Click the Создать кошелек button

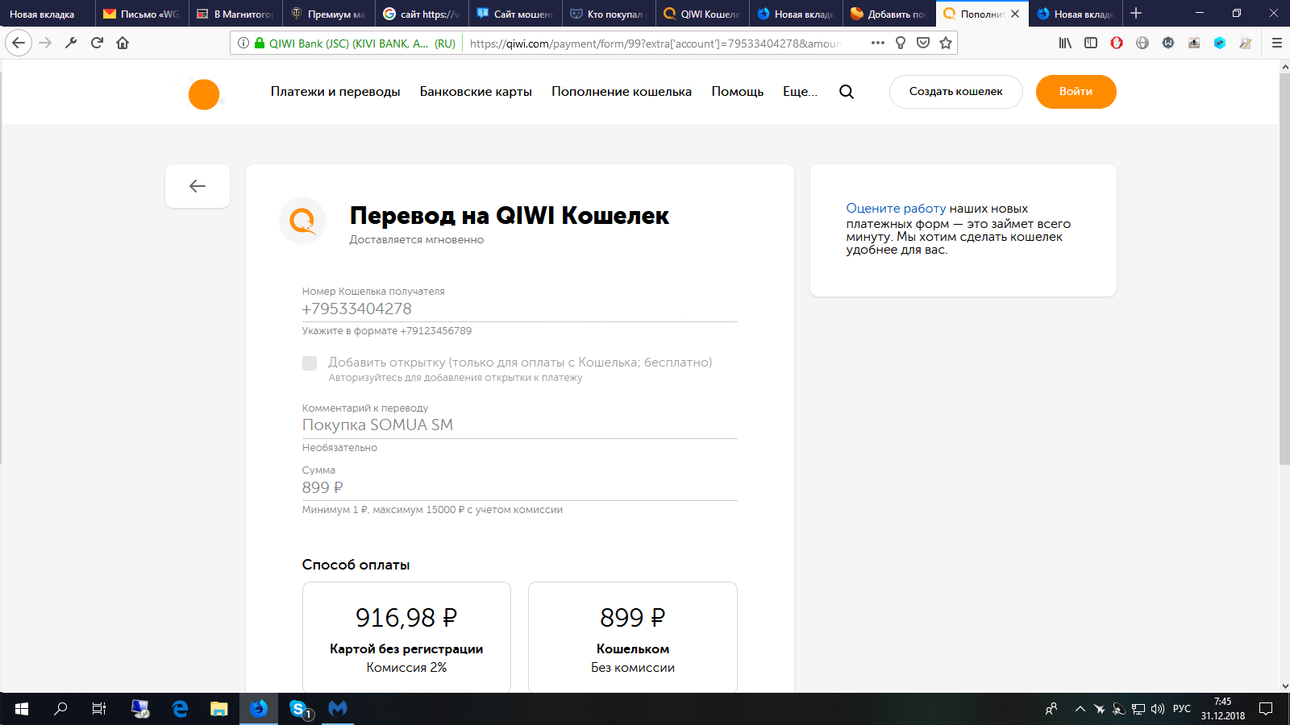956,92
